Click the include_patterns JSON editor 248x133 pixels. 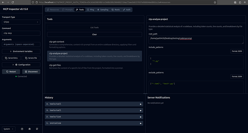[196, 62]
